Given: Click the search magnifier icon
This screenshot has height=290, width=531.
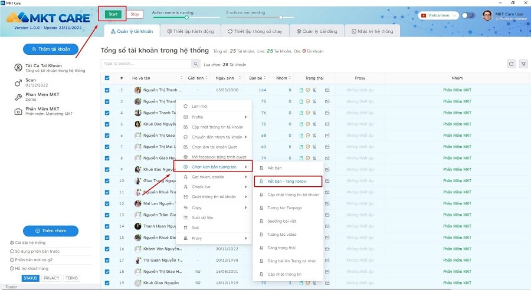Looking at the screenshot, I should [196, 64].
